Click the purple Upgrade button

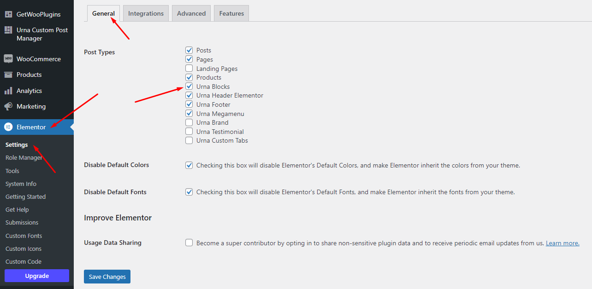37,276
